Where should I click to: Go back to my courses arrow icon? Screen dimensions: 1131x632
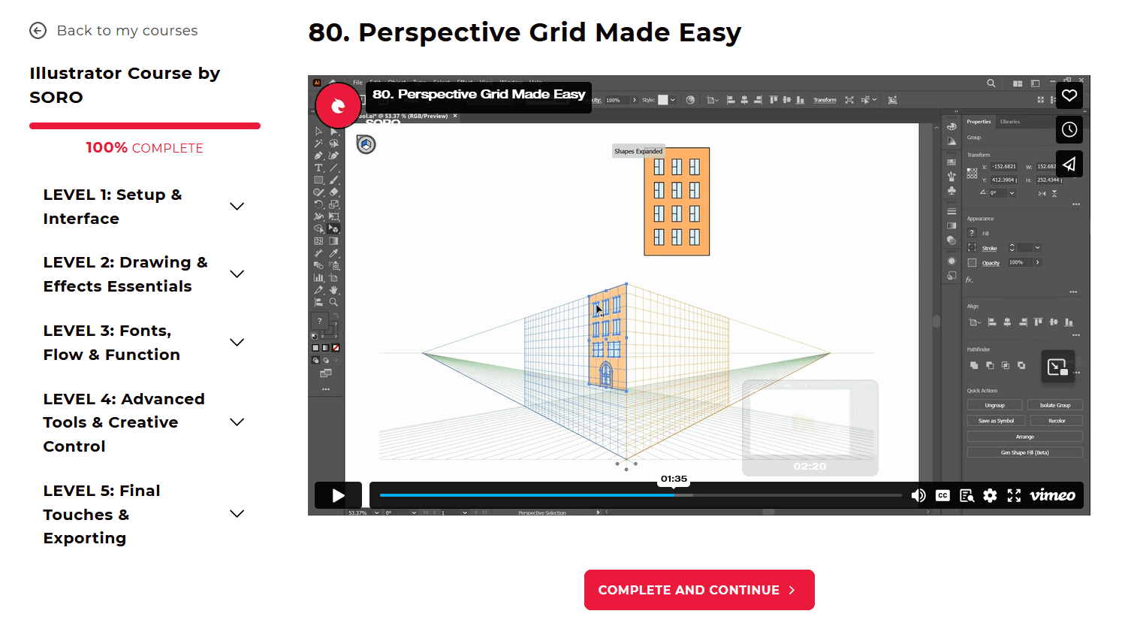(38, 30)
